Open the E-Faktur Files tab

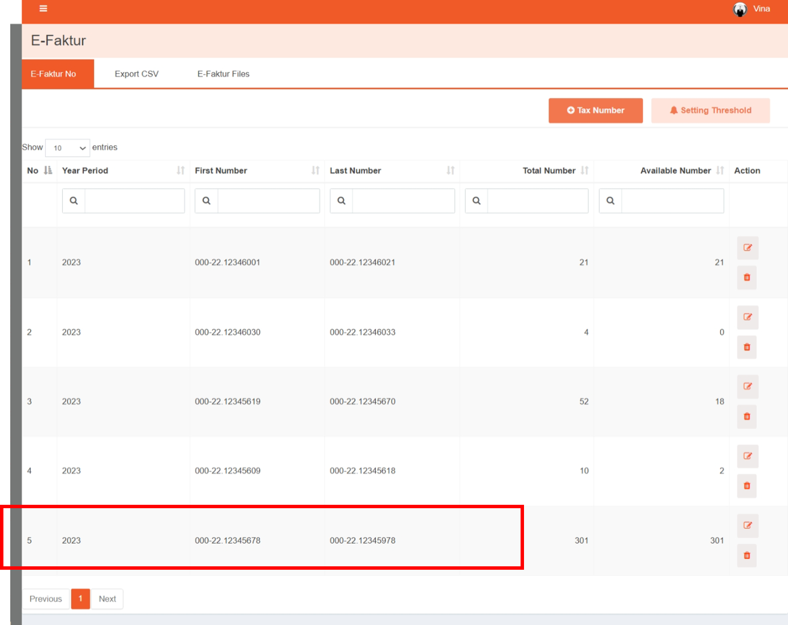223,74
